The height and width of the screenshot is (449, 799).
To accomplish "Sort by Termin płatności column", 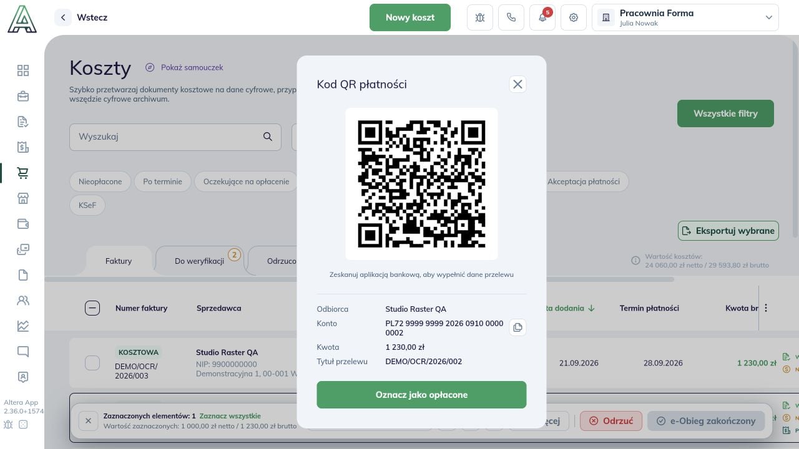I will click(649, 308).
